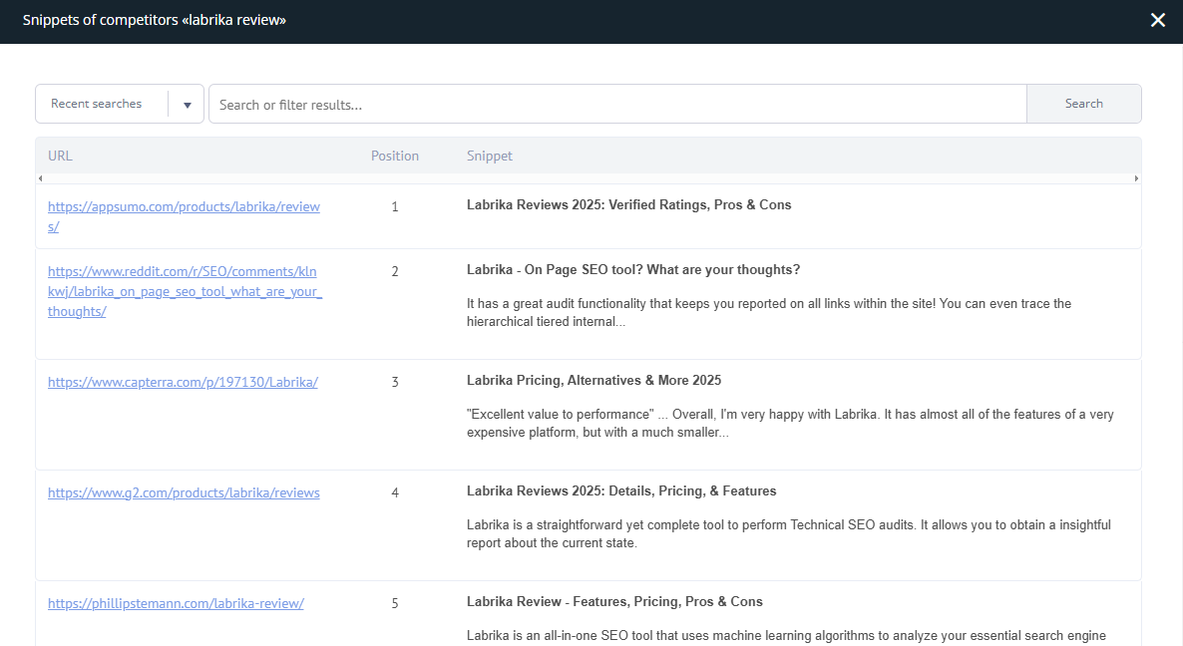The width and height of the screenshot is (1183, 646).
Task: Open the Recent searches dropdown
Action: [x=97, y=104]
